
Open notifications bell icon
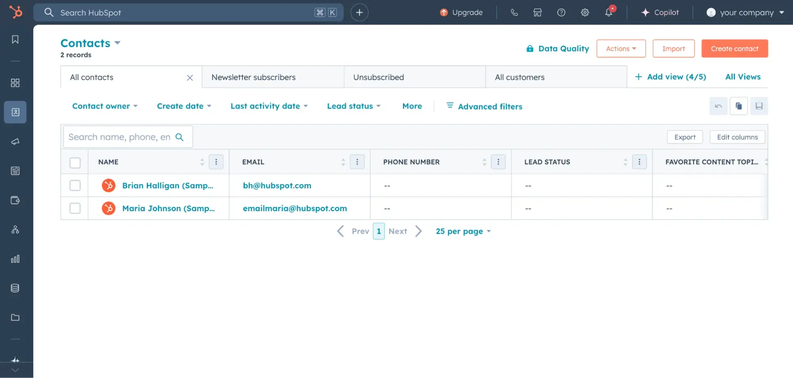coord(609,12)
